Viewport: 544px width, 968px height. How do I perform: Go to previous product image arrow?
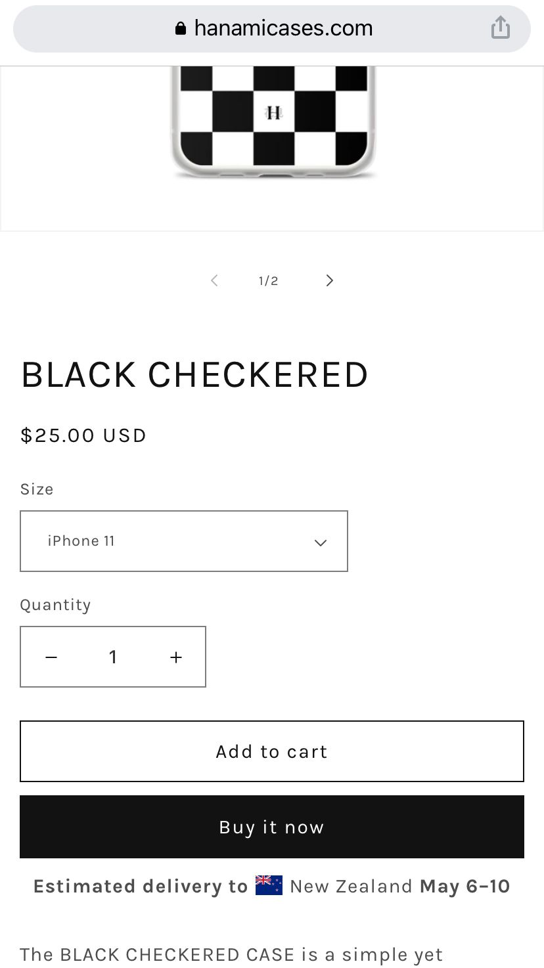(x=214, y=280)
